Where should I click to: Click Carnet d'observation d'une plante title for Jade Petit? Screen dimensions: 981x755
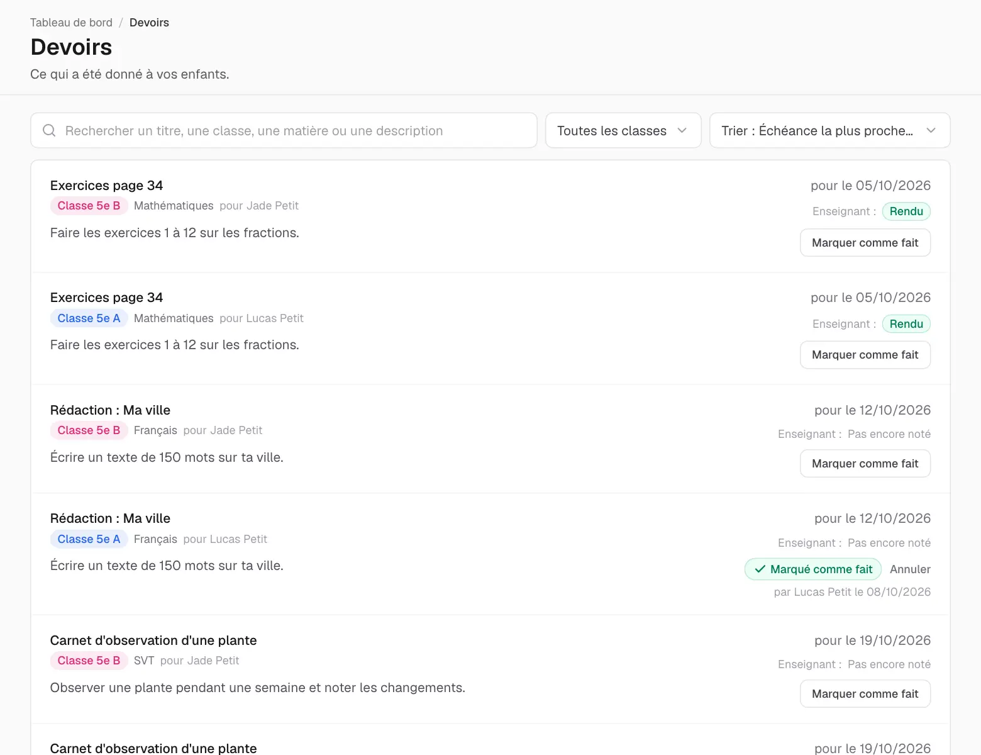[x=153, y=640]
